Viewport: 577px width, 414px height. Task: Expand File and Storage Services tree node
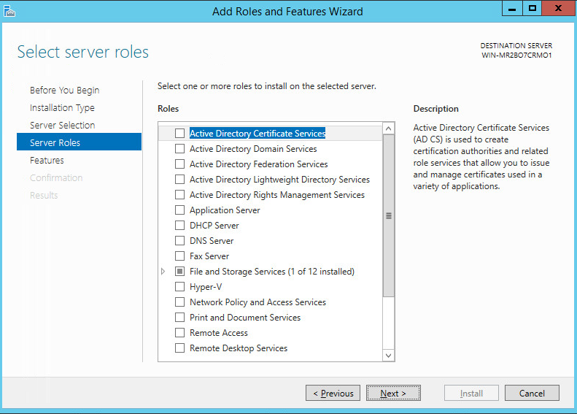(x=163, y=272)
